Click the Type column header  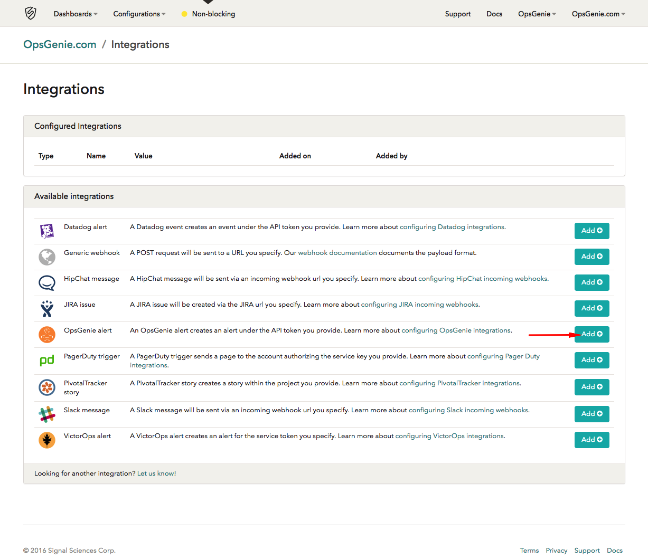coord(46,156)
